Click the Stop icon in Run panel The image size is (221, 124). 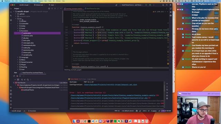(20, 76)
